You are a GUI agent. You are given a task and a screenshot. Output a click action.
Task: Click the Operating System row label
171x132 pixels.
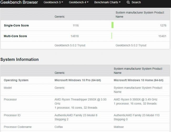[16, 80]
